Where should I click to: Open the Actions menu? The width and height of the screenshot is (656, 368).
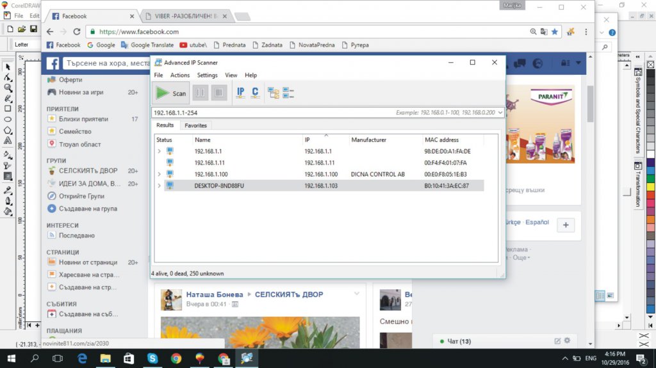click(179, 76)
